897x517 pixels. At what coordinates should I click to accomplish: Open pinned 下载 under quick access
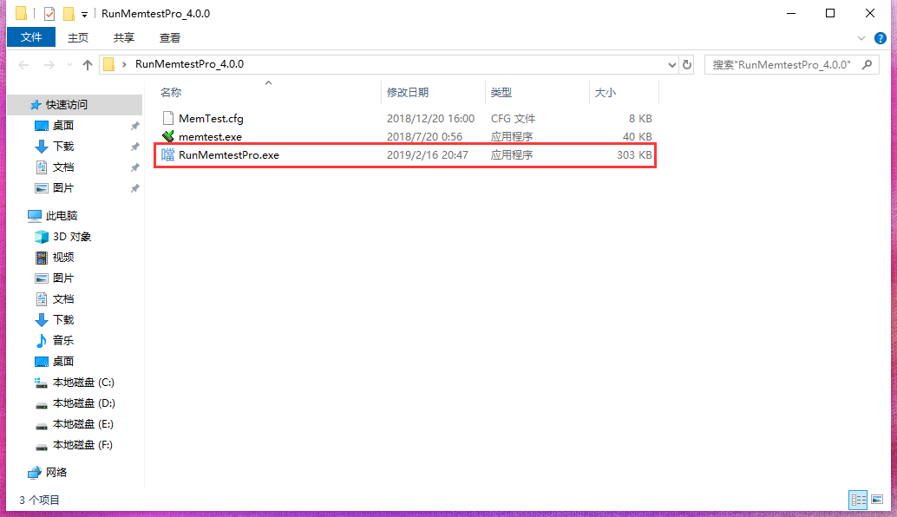click(x=63, y=147)
